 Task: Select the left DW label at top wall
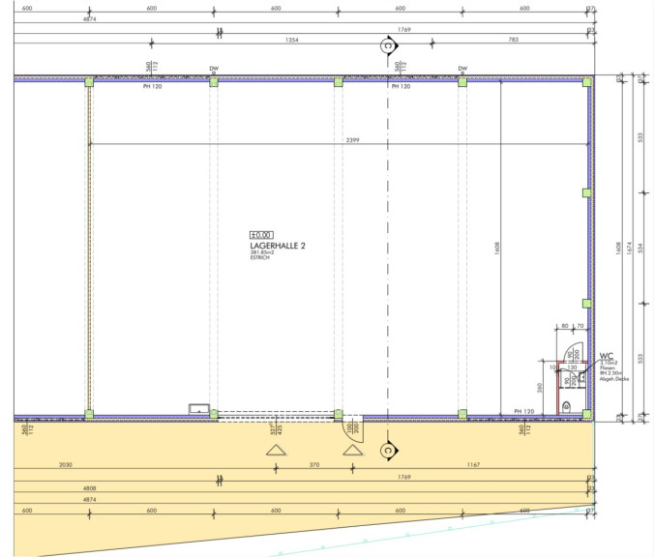click(x=214, y=69)
